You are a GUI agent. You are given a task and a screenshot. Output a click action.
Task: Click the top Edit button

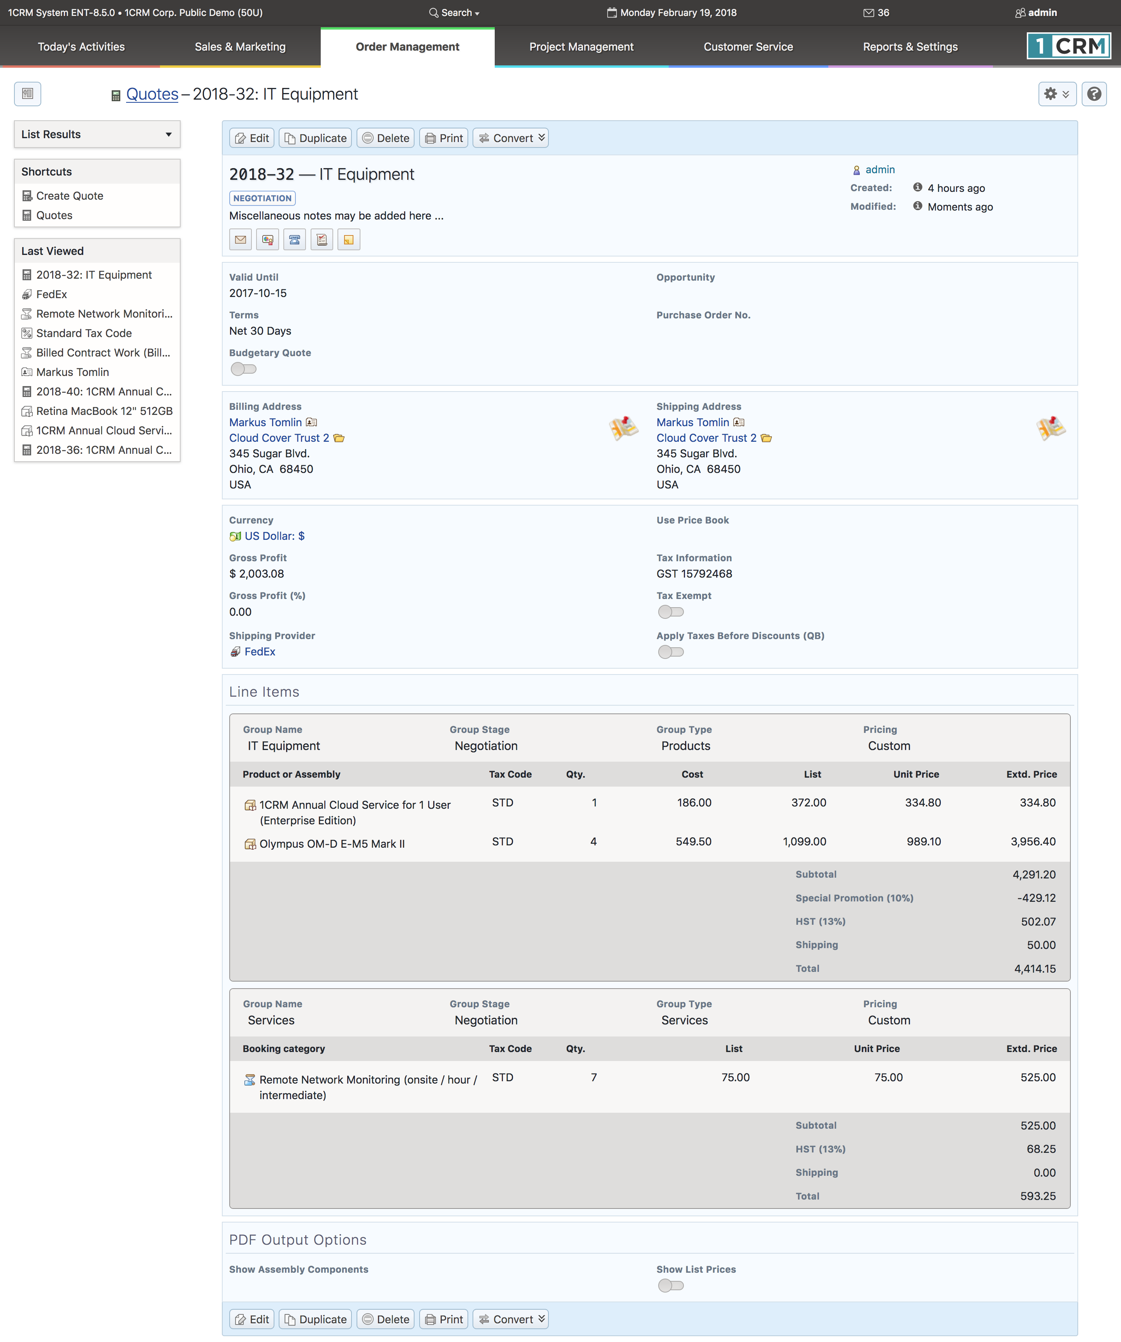pos(252,138)
